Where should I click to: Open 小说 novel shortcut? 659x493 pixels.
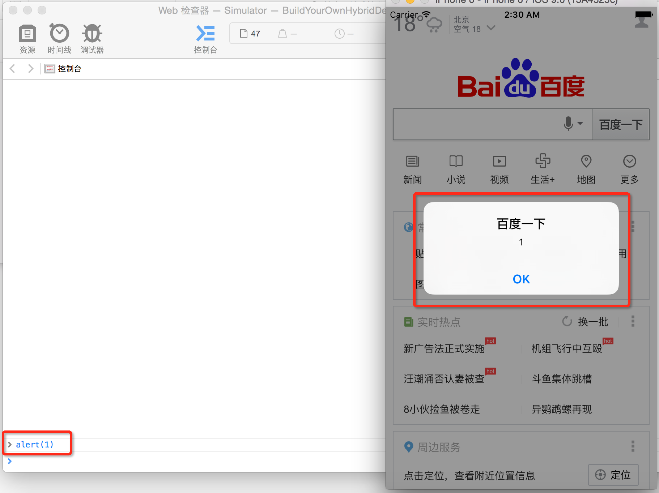point(456,170)
